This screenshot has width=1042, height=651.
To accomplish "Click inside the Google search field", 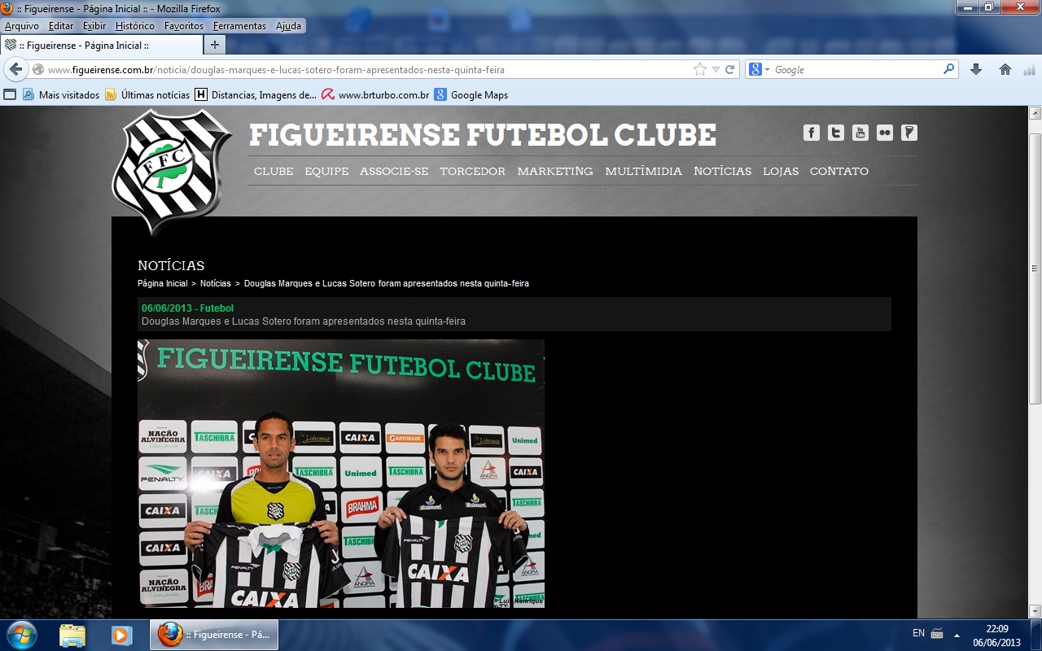I will point(855,70).
